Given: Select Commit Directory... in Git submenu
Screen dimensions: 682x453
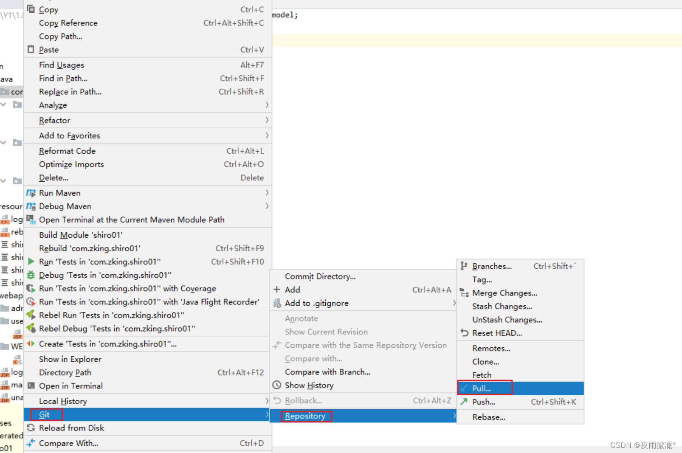Looking at the screenshot, I should coord(363,276).
